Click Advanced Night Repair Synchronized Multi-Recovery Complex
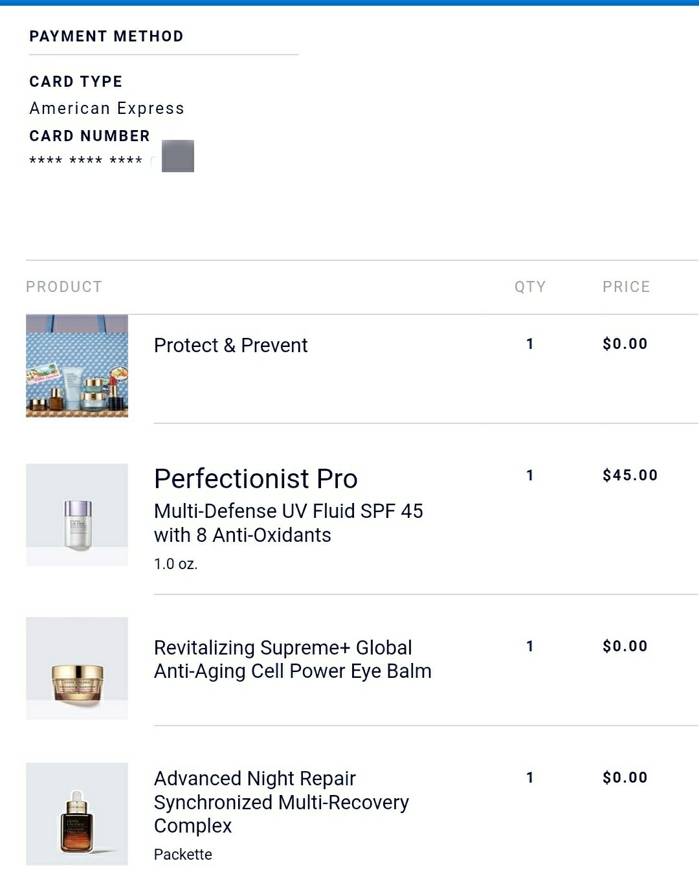Screen dimensions: 699x874 [281, 802]
